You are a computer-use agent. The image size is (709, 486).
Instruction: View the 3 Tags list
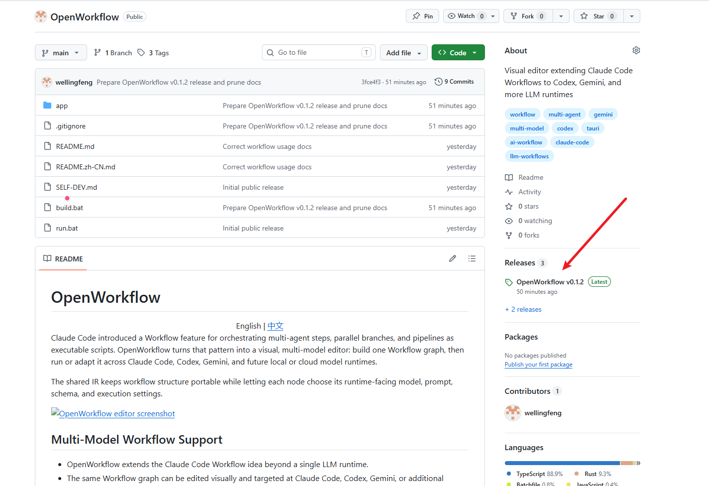(153, 52)
